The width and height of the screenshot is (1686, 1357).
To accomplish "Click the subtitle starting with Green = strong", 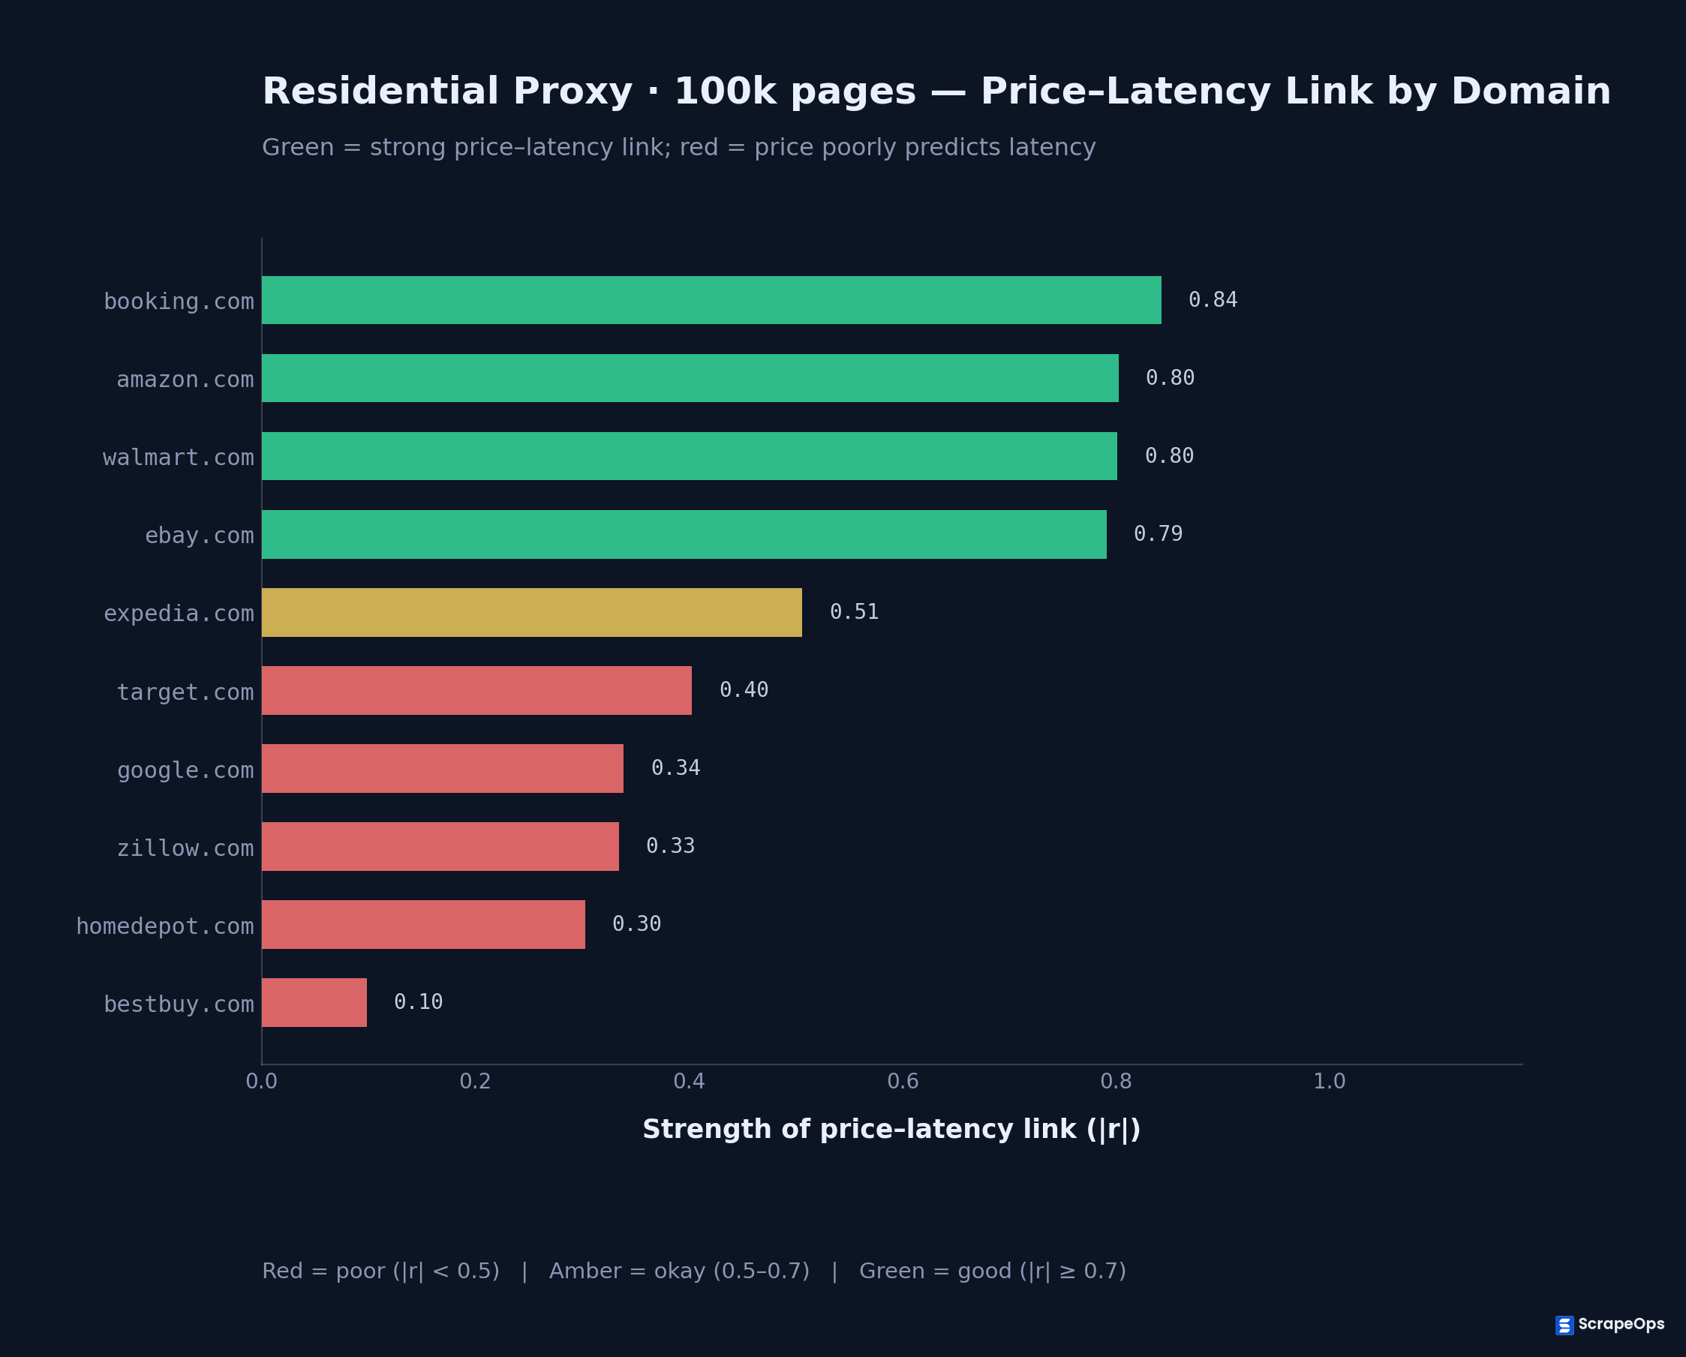I will [679, 148].
